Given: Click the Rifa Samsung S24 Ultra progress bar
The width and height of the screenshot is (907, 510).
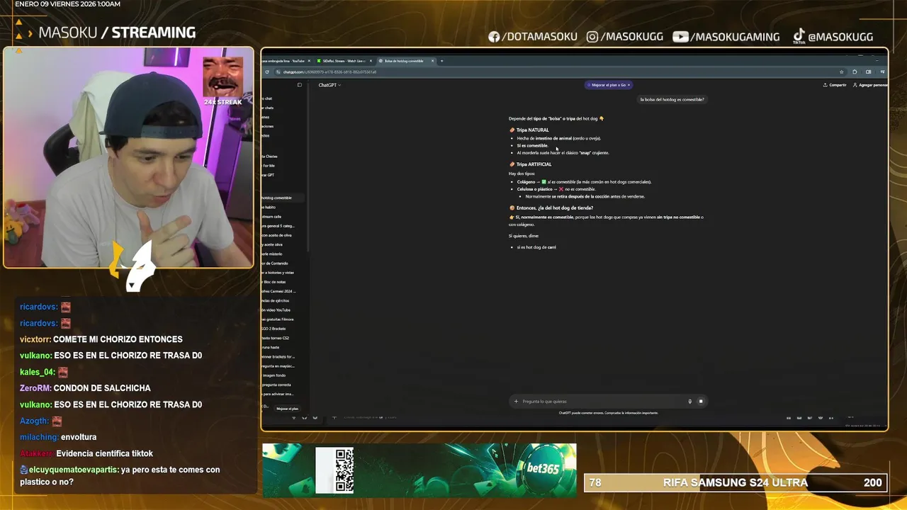Looking at the screenshot, I should pos(736,482).
